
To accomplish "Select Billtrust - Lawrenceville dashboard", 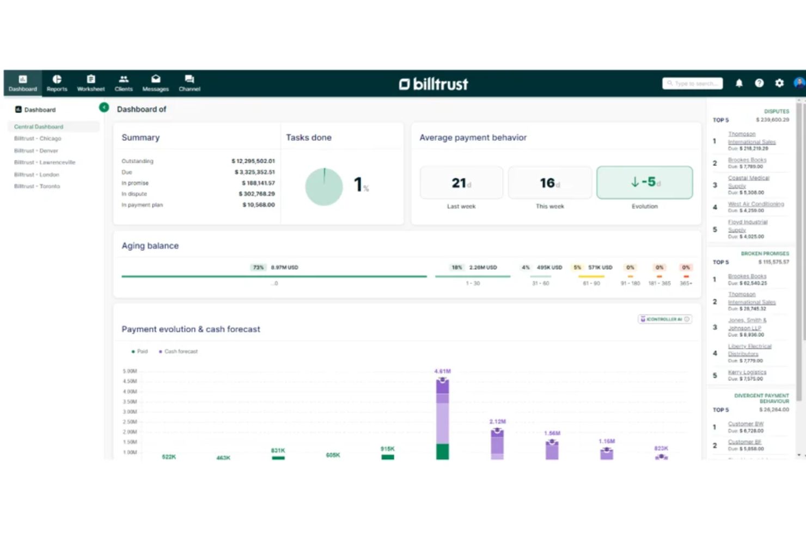I will tap(45, 163).
